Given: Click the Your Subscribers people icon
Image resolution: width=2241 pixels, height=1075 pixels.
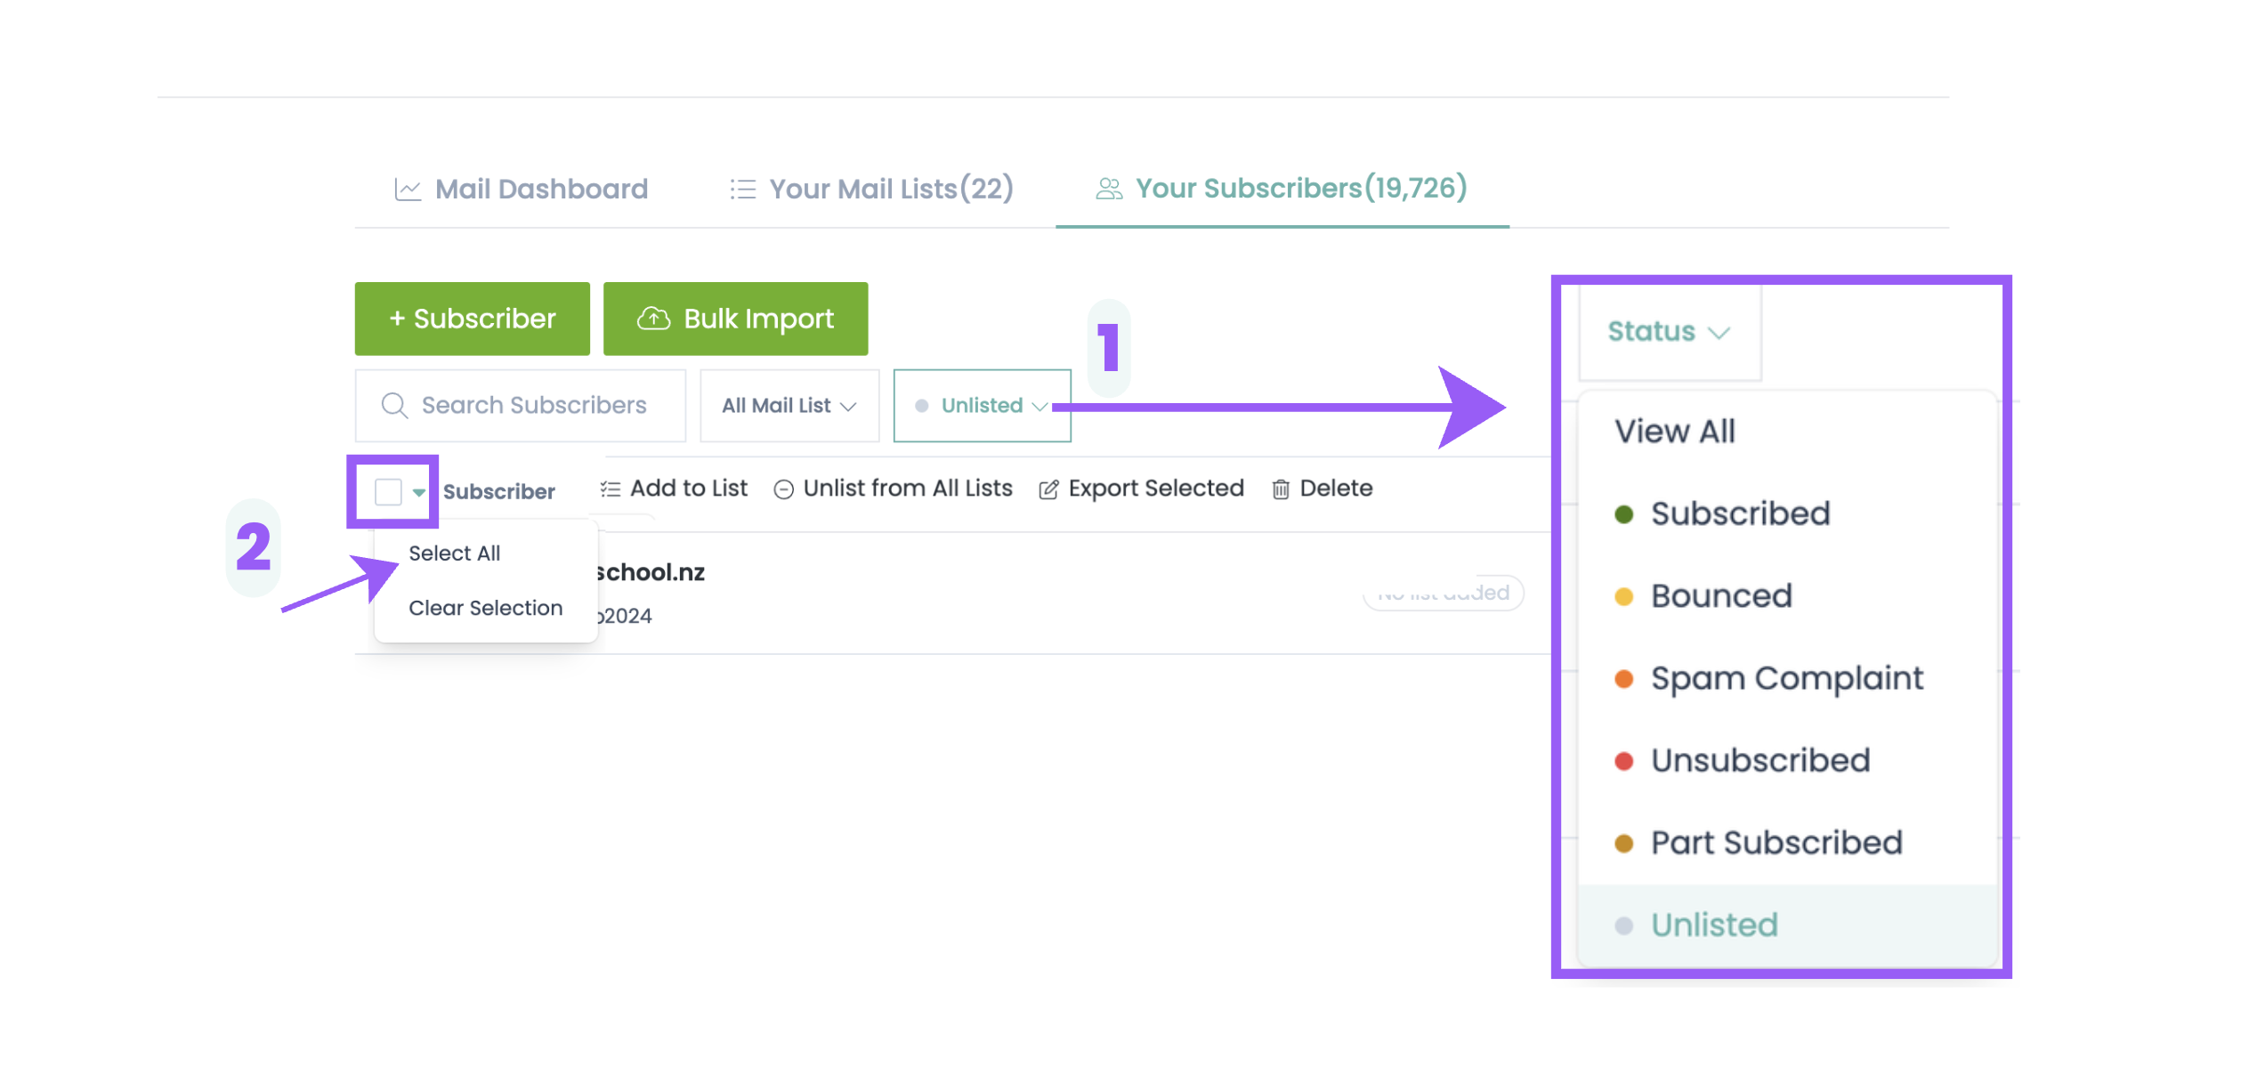Looking at the screenshot, I should coord(1108,189).
